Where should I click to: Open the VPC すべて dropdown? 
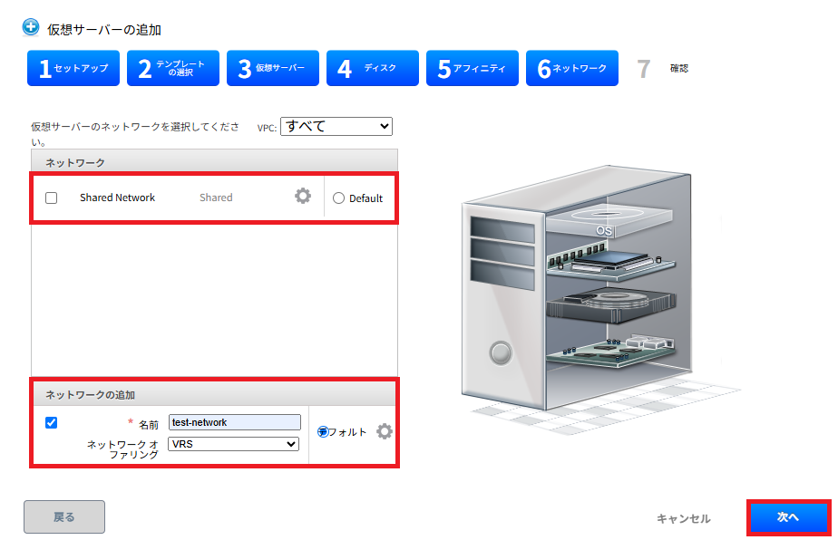point(336,126)
